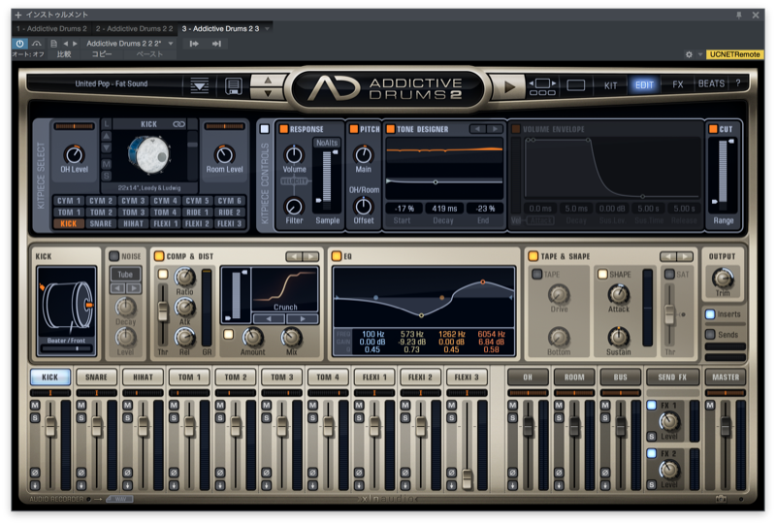
Task: Select the ROOM mixer channel
Action: click(574, 377)
